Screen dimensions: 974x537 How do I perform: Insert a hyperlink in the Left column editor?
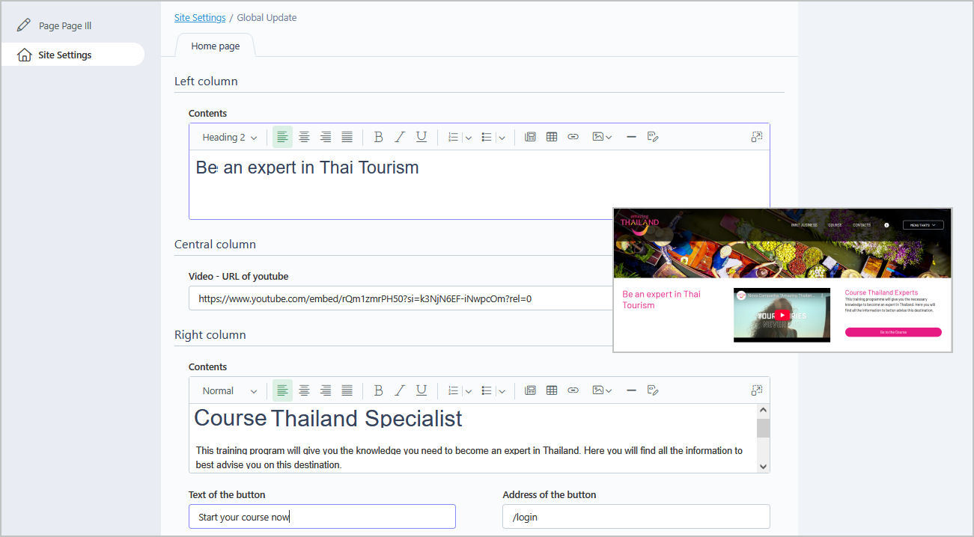[573, 137]
